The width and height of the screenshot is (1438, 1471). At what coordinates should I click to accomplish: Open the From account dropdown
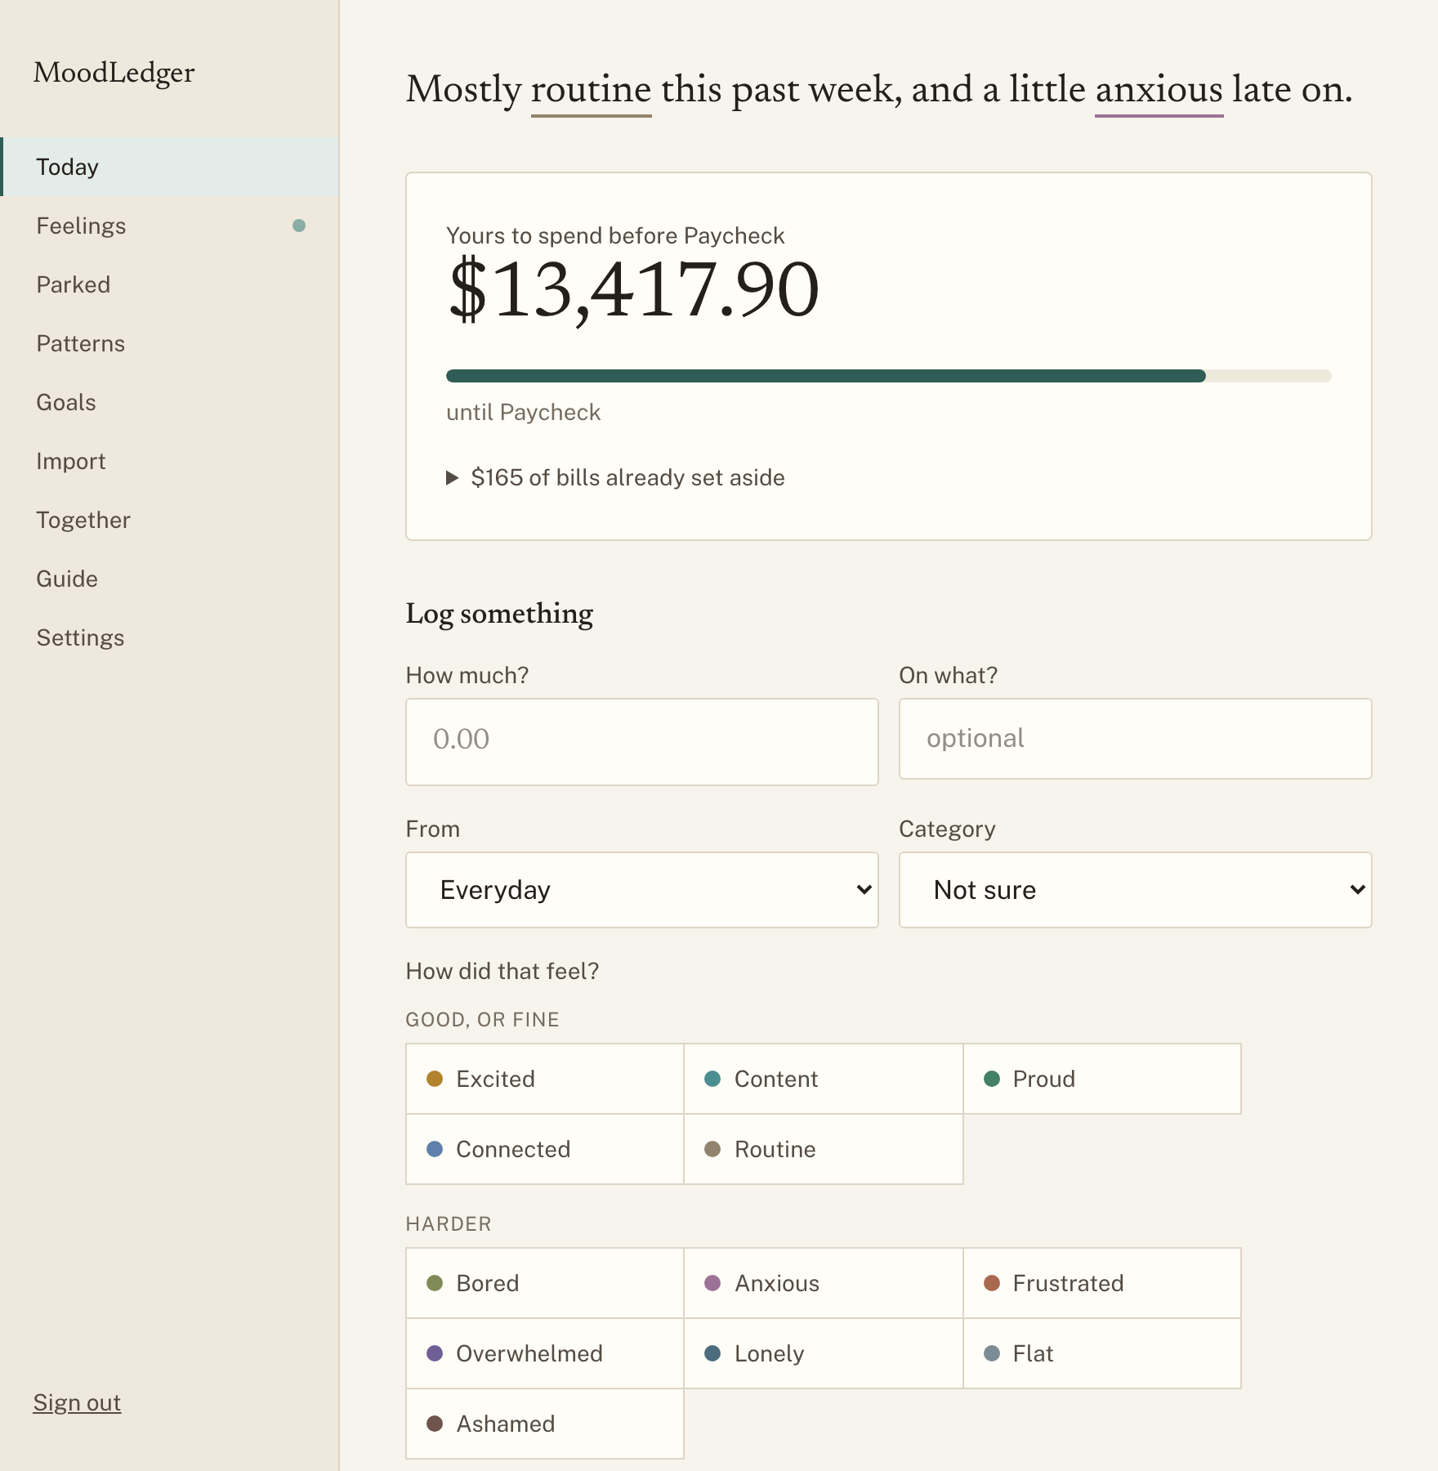(642, 890)
